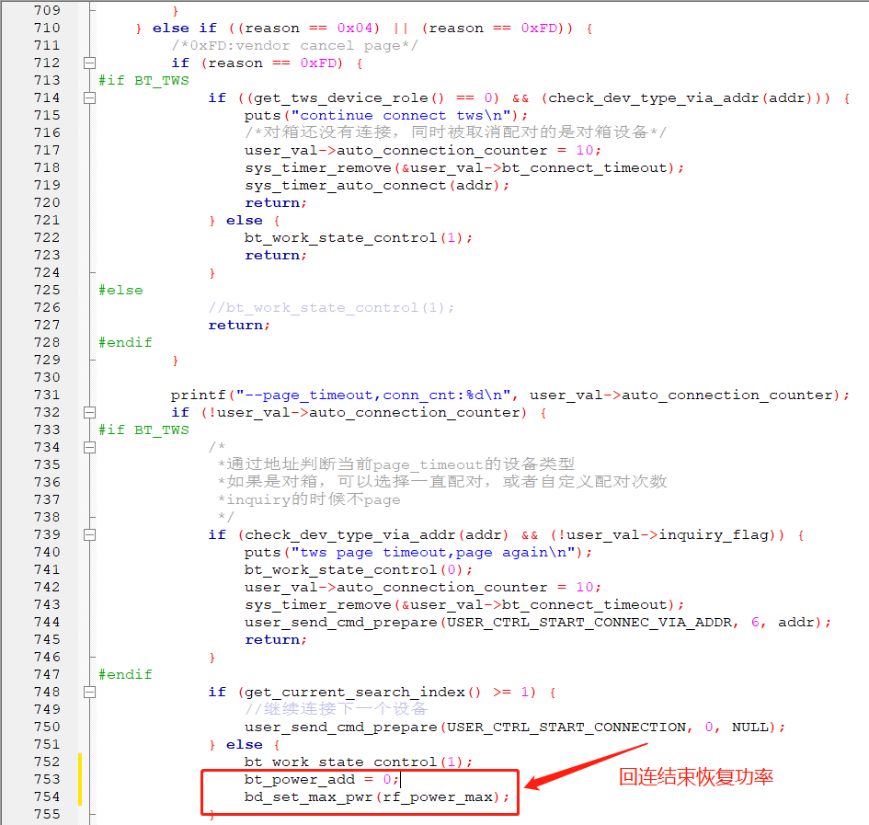Viewport: 869px width, 825px height.
Task: Click the red annotation text 回连结束恢复功率
Action: tap(695, 777)
